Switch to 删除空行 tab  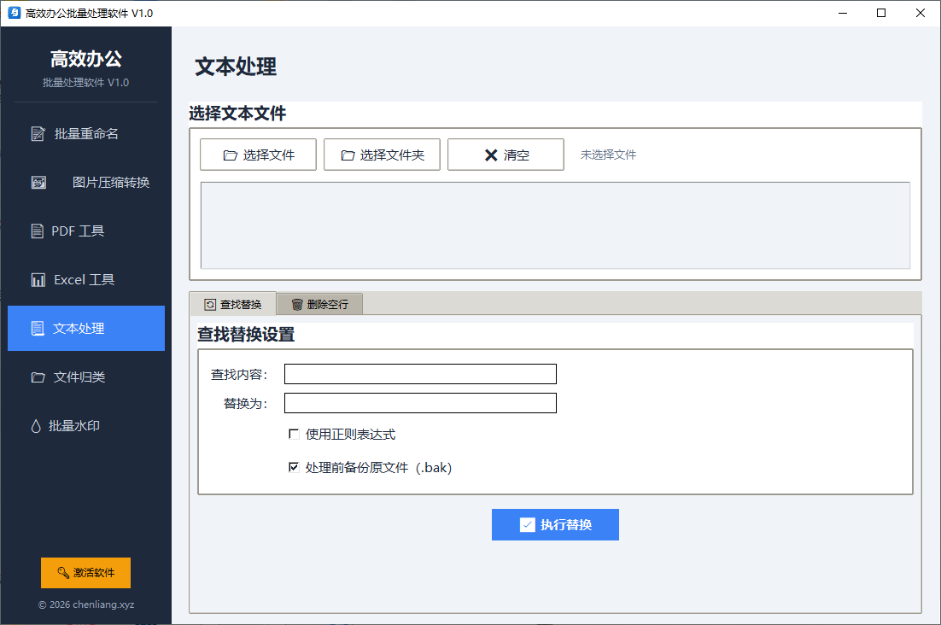point(320,304)
